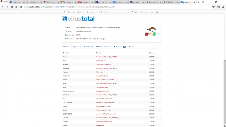Screen dimensions: 226x127
Task: Open Community in the top navbar
Action: (x=71, y=12)
